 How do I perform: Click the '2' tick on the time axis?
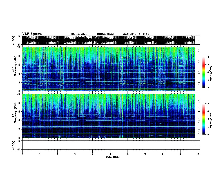pos(57,154)
